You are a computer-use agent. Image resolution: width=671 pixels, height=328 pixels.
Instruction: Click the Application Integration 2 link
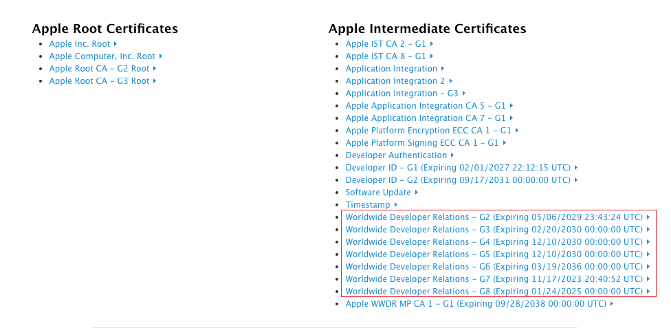tap(399, 81)
